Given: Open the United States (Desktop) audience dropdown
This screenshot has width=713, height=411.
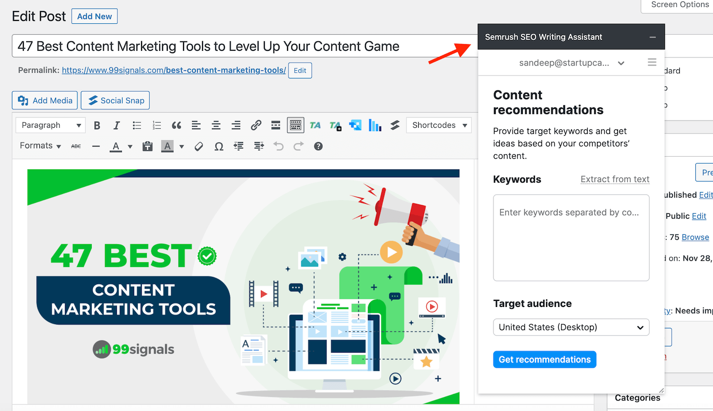Looking at the screenshot, I should [x=571, y=327].
